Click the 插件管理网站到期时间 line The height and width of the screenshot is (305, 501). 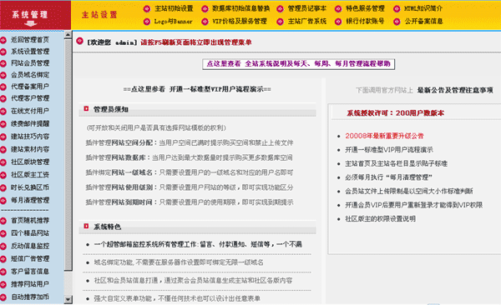coord(190,202)
